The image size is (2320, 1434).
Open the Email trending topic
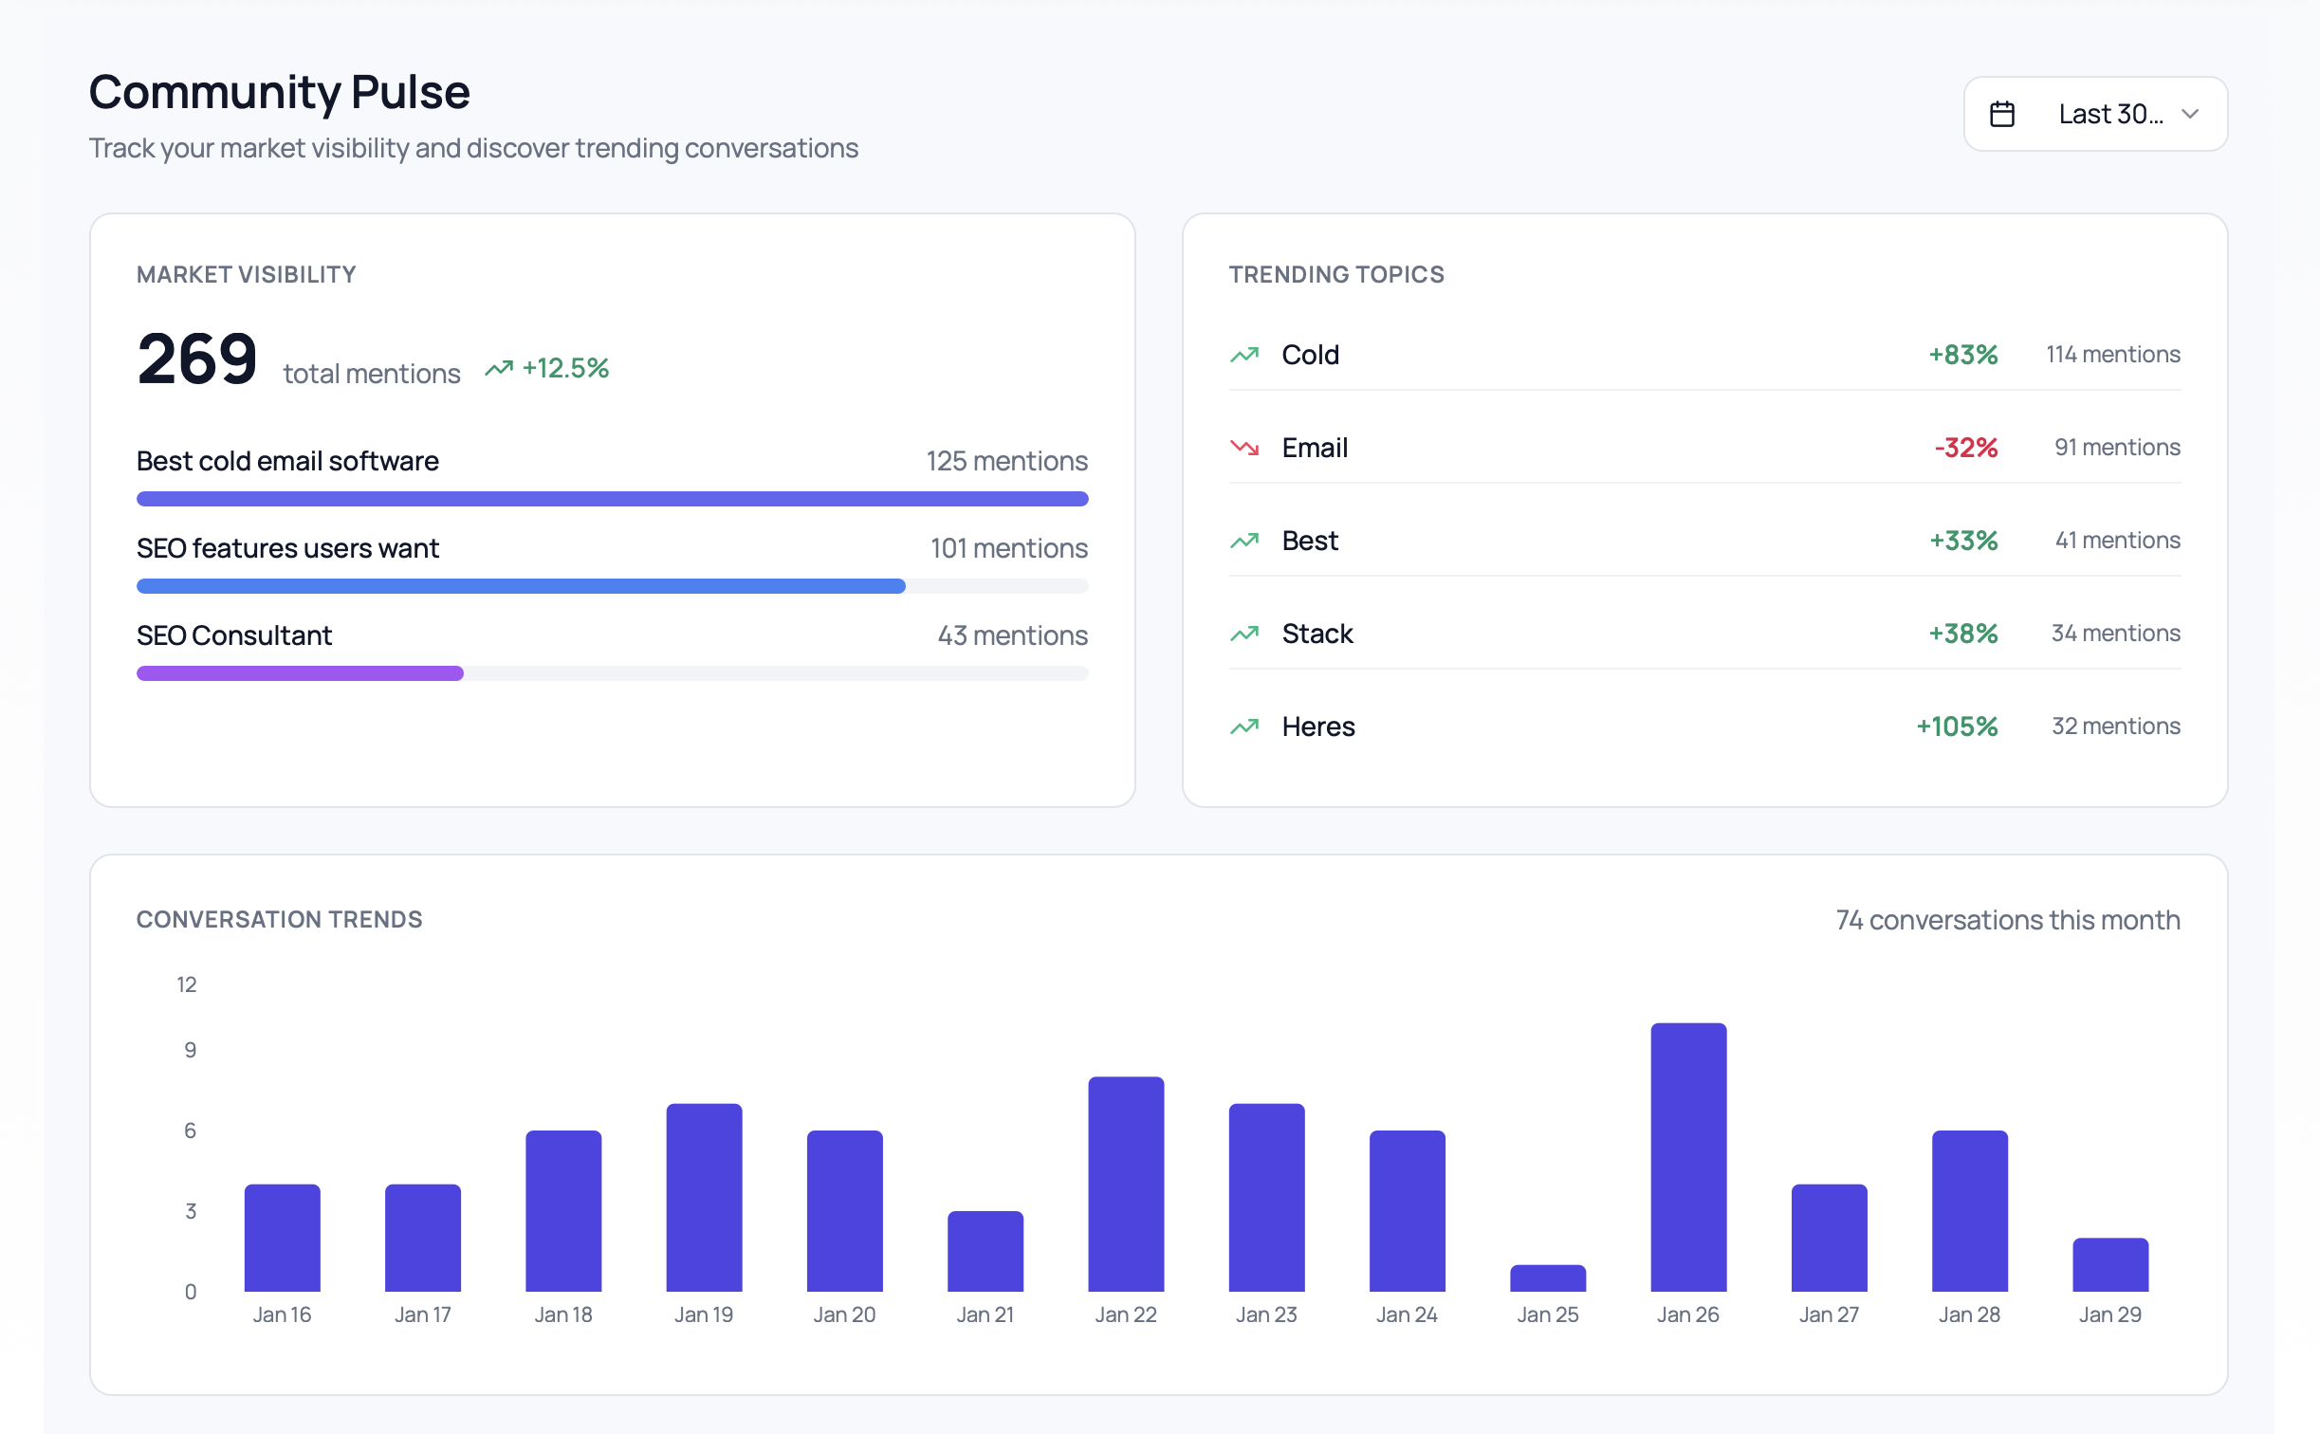[1703, 448]
